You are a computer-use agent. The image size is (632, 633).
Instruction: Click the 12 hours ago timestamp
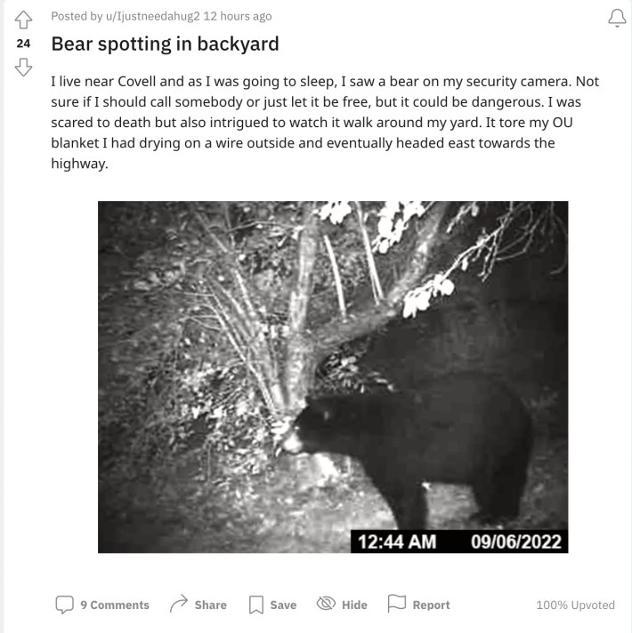click(238, 16)
